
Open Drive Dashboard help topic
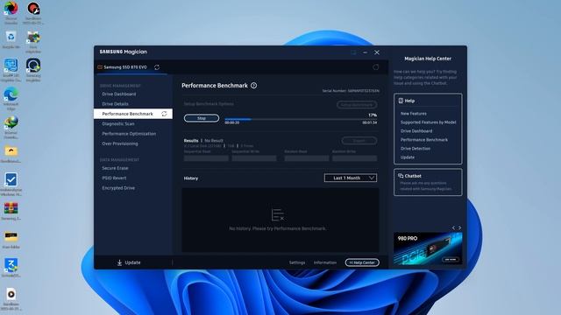click(416, 131)
